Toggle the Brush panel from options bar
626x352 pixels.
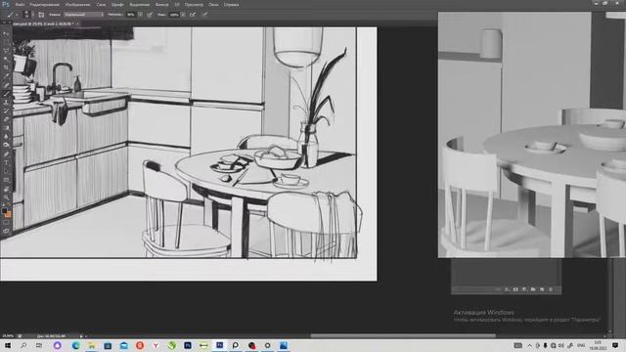[41, 15]
